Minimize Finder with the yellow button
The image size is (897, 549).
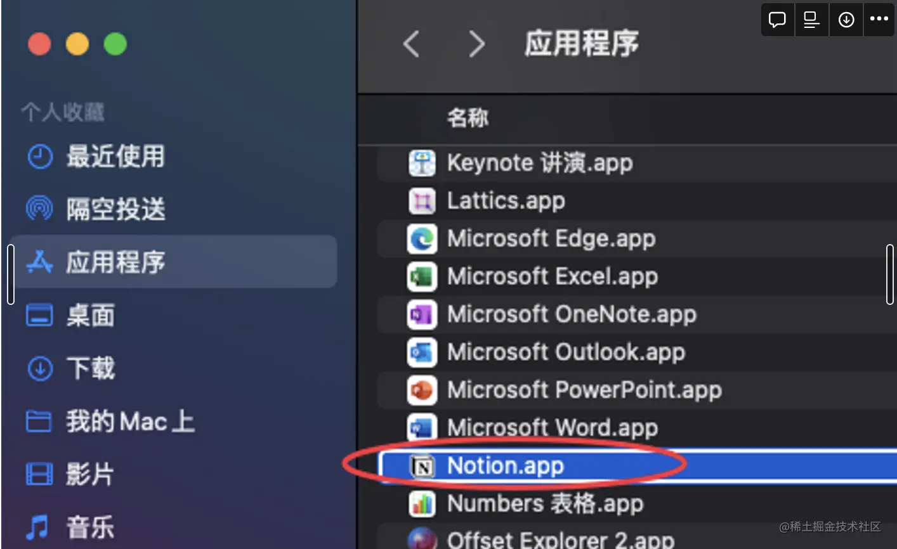pyautogui.click(x=77, y=44)
